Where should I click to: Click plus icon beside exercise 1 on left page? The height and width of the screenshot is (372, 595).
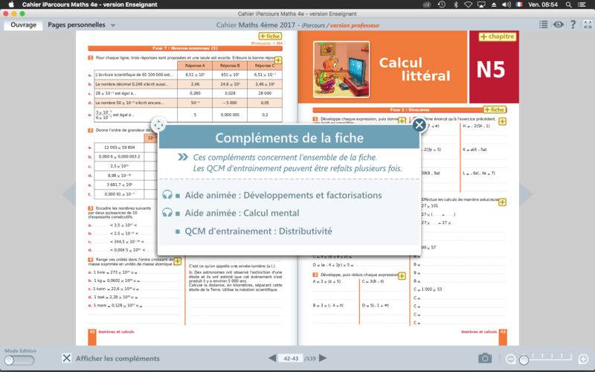coord(278,60)
